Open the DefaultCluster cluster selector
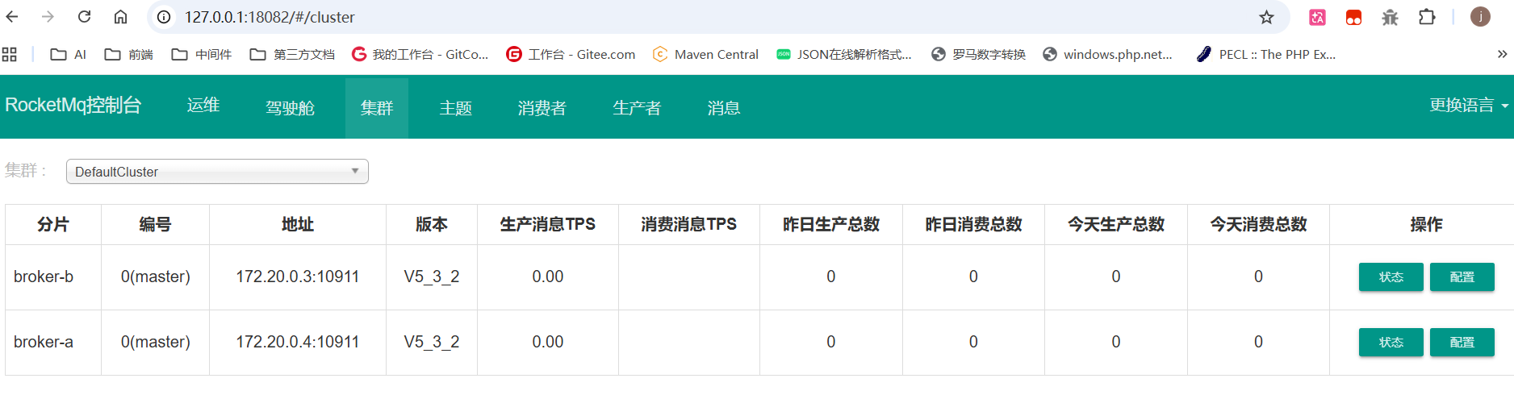Screen dimensions: 1514x420 [217, 172]
